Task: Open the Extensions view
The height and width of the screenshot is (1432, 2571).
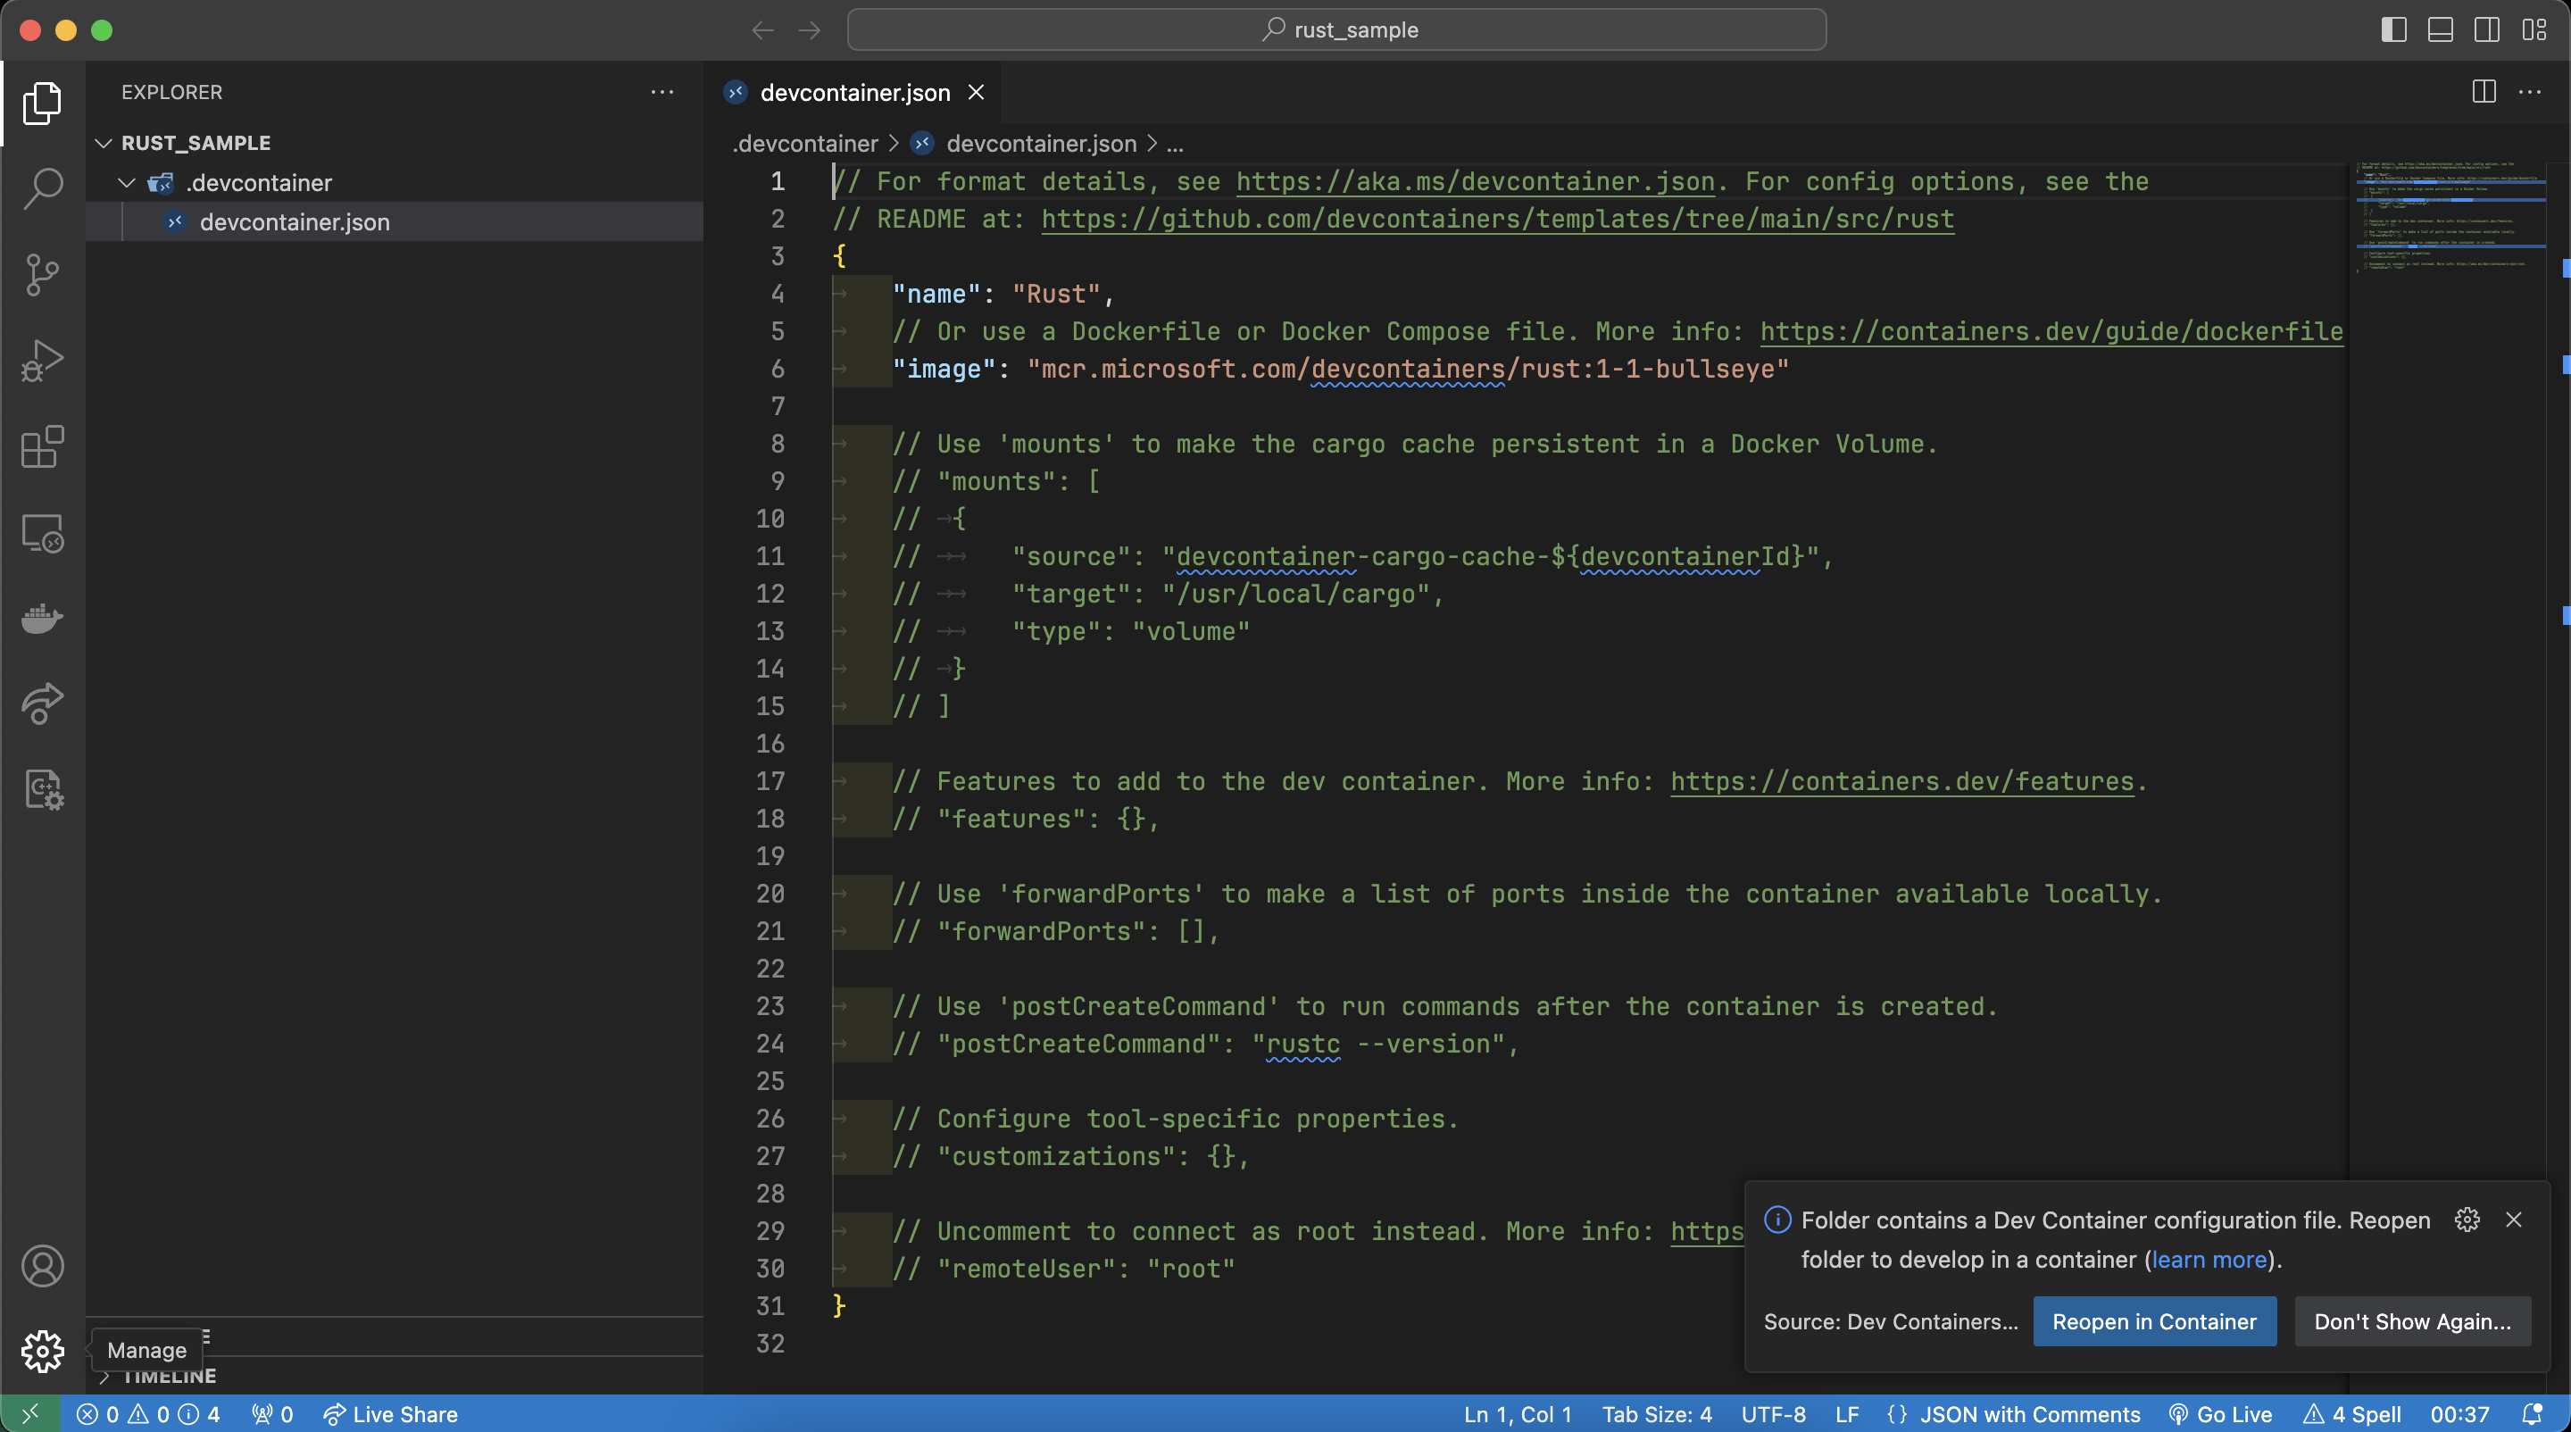Action: pyautogui.click(x=42, y=447)
